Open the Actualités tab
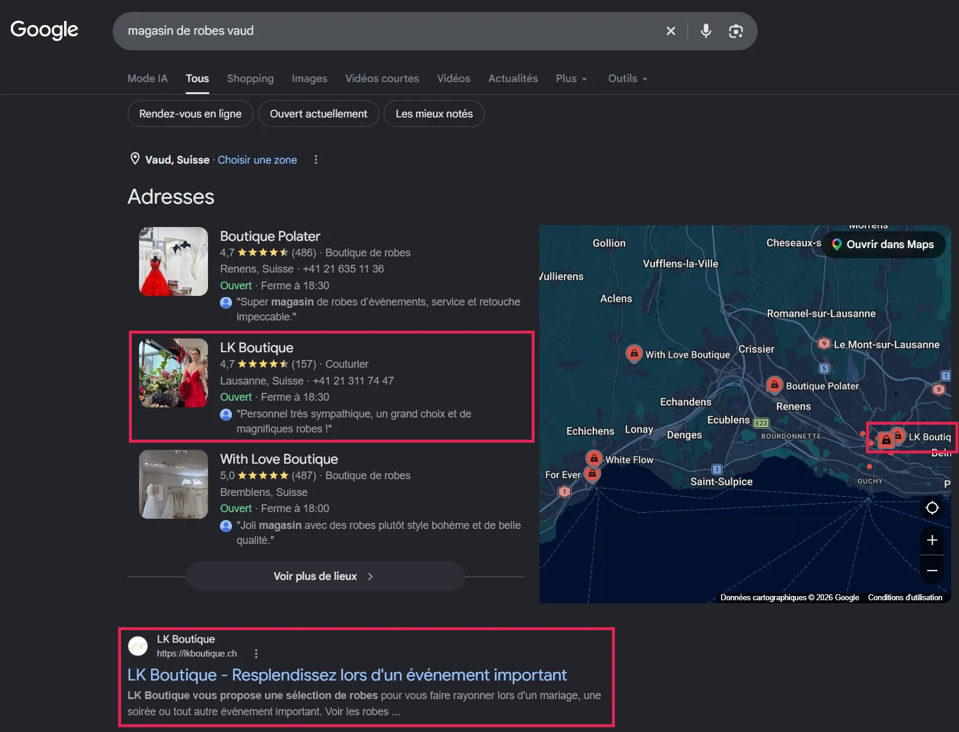Viewport: 959px width, 732px height. coord(512,78)
